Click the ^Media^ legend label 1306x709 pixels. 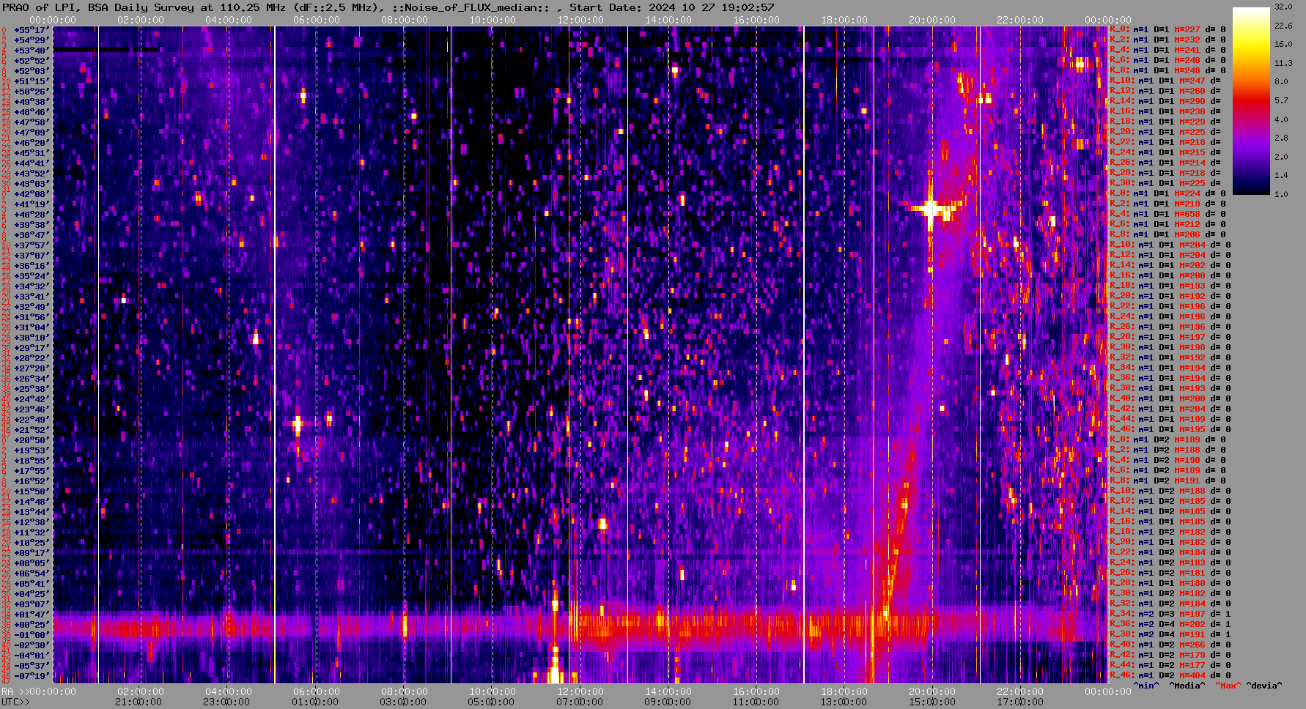[x=1187, y=686]
